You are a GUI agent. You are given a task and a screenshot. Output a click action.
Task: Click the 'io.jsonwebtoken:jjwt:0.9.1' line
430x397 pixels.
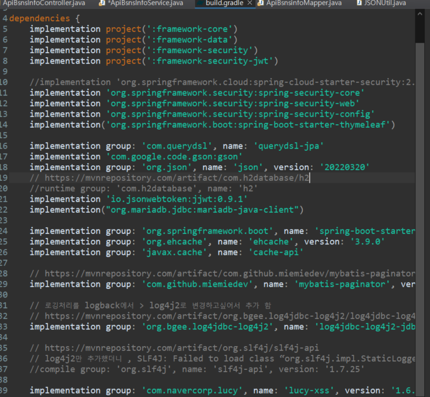click(139, 199)
